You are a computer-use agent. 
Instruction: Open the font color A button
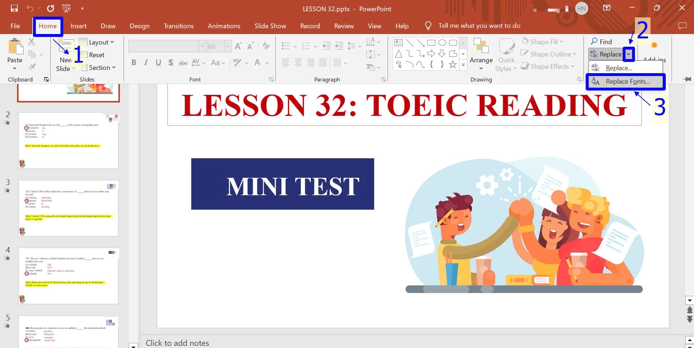258,63
